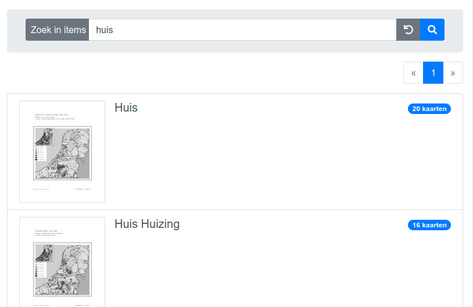This screenshot has height=307, width=473.
Task: Click the Zoek in items label
Action: (x=58, y=30)
